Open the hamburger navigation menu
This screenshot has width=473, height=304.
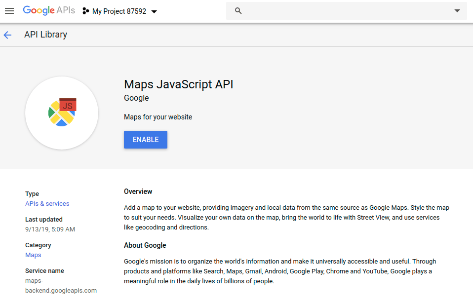[9, 11]
